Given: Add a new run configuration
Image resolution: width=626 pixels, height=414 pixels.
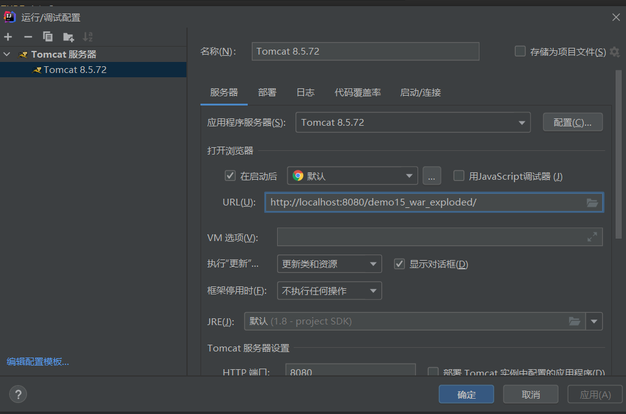Looking at the screenshot, I should (8, 37).
